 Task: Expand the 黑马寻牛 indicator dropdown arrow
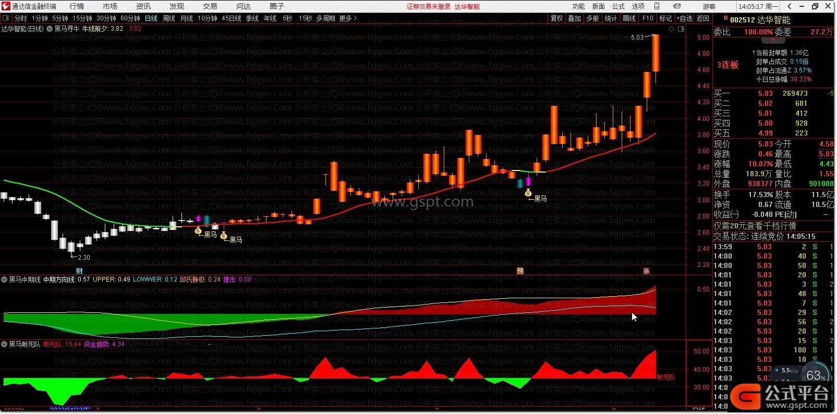(50, 29)
